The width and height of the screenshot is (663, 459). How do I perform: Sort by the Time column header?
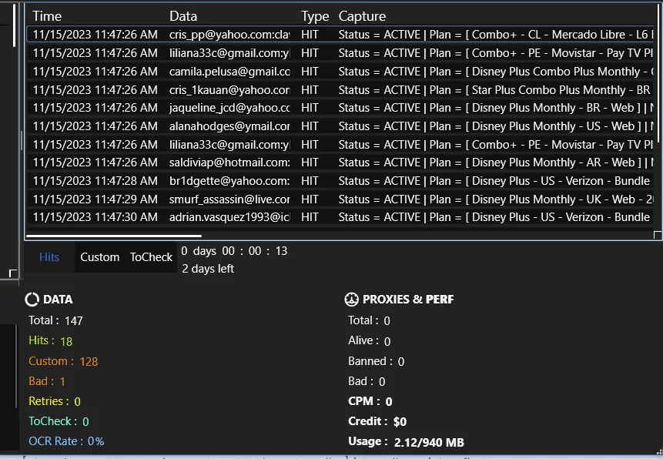(x=47, y=16)
